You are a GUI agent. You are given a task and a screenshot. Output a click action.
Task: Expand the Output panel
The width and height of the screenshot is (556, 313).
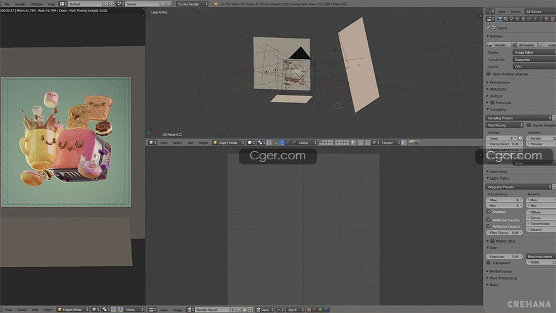495,96
